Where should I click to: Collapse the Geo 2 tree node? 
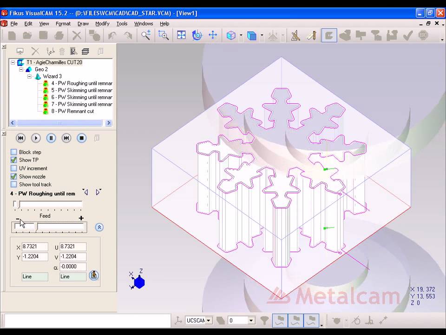point(21,69)
